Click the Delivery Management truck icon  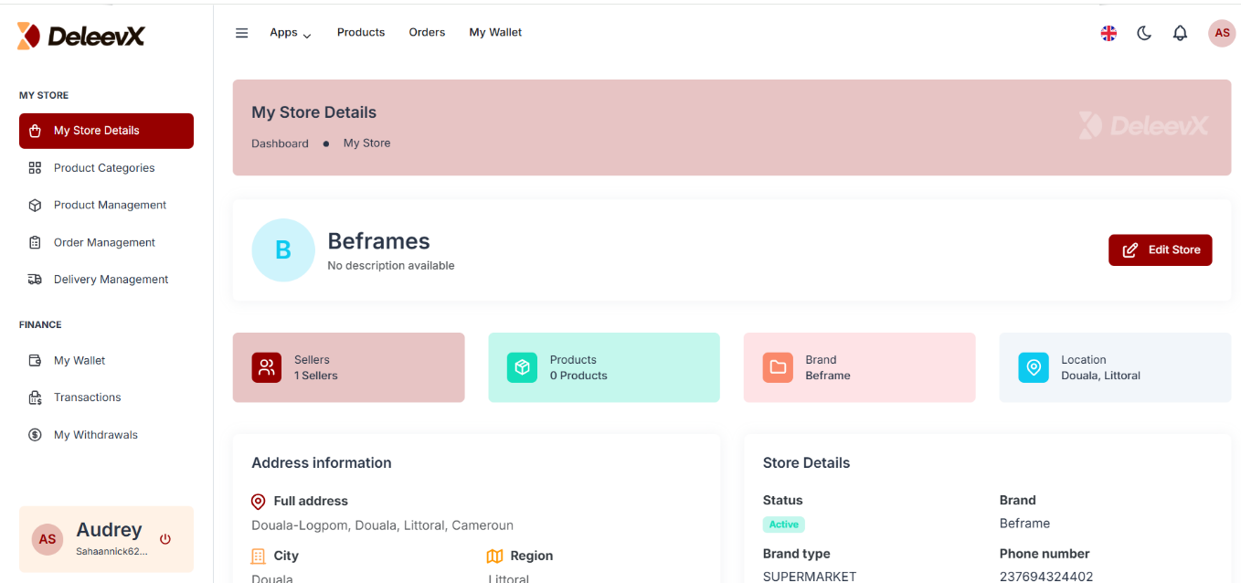point(35,280)
